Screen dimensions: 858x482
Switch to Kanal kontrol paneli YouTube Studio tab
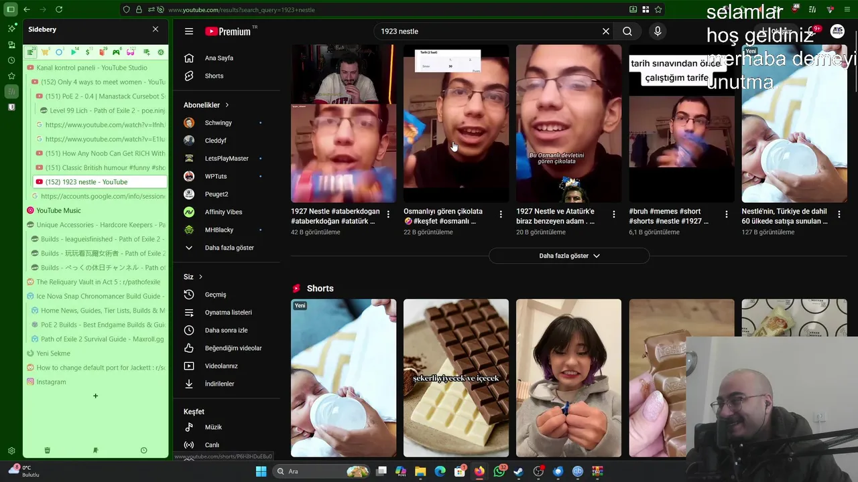point(97,68)
